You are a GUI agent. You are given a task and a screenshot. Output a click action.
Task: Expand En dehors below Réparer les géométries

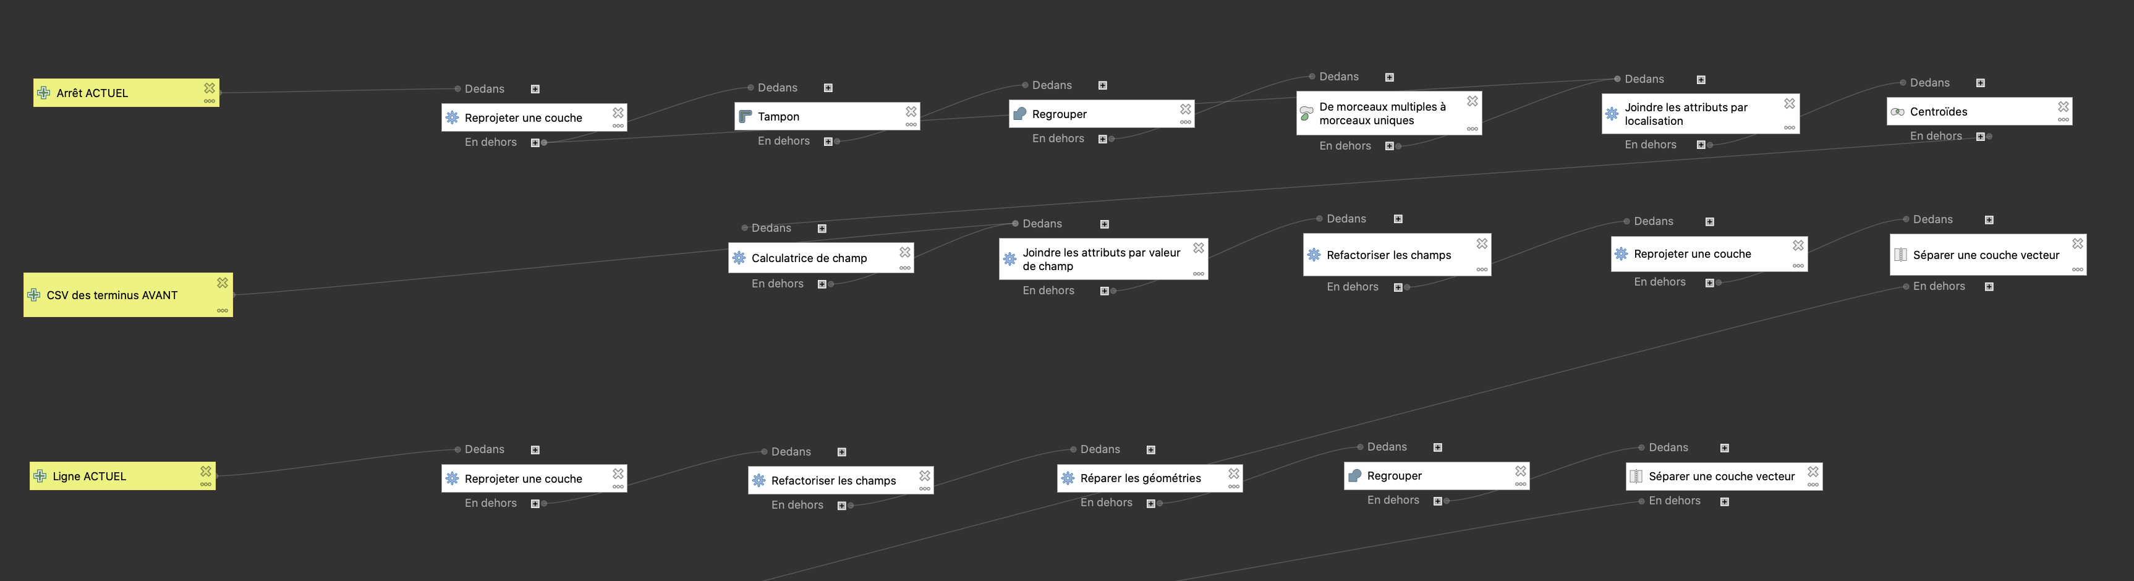pyautogui.click(x=1150, y=504)
